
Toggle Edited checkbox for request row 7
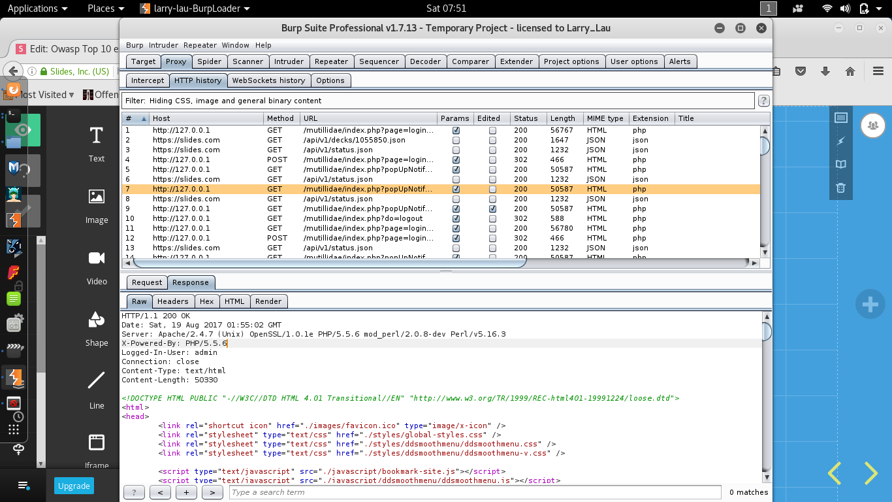[x=492, y=189]
